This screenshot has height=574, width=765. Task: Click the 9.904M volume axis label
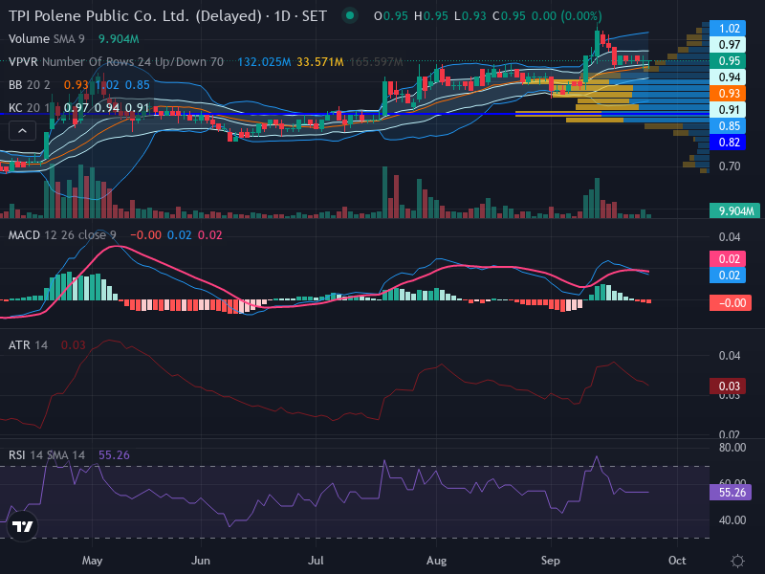(x=734, y=210)
